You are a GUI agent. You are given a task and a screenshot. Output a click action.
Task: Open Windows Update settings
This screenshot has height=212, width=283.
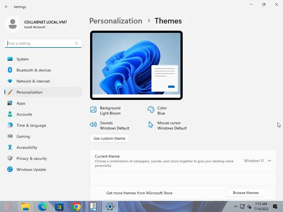tap(43, 169)
